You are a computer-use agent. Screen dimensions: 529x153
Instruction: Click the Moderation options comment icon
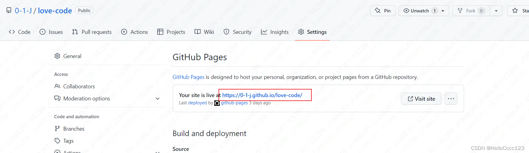[x=57, y=98]
